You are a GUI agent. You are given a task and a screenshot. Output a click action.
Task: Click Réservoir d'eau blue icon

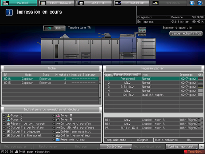[x=58, y=140]
